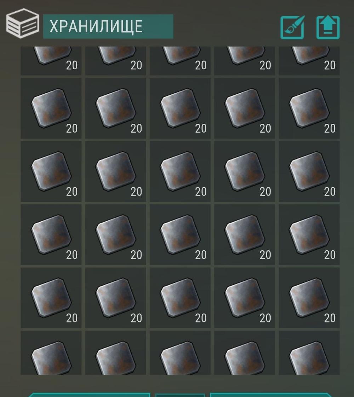Select middle plate in the cut-off top row
354x397 pixels.
click(x=180, y=61)
